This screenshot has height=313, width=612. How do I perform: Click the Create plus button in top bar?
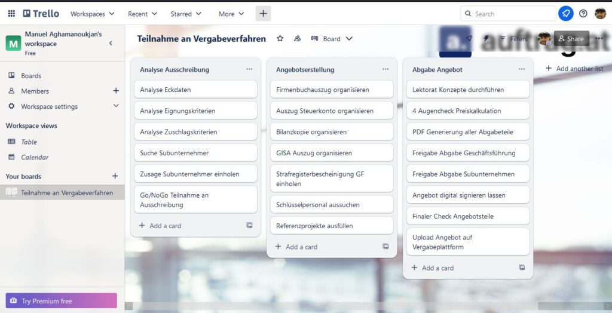point(263,14)
